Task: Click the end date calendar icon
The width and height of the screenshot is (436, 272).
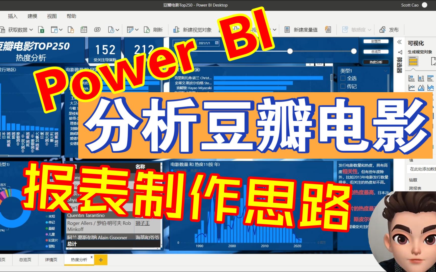Action: coord(217,43)
